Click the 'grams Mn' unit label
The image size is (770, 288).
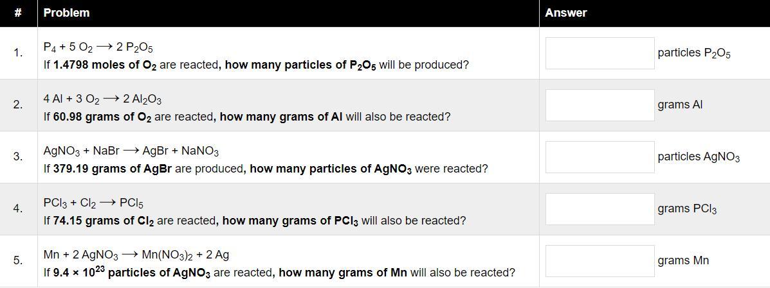(x=683, y=260)
